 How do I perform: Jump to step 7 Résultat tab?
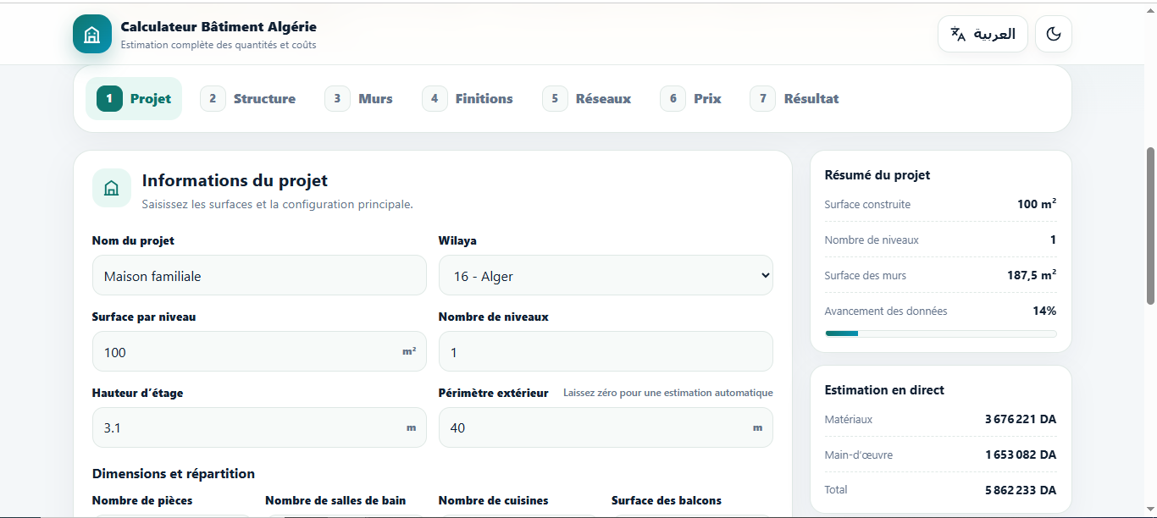[x=794, y=98]
